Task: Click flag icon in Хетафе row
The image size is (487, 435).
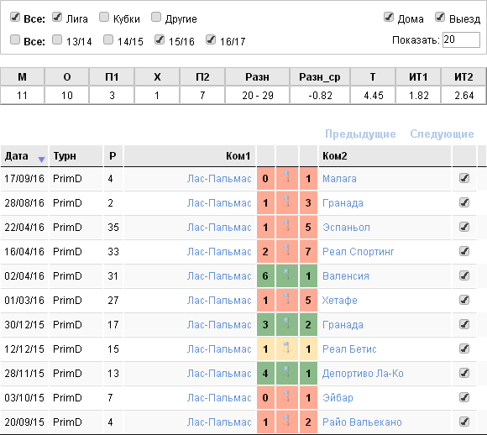Action: [287, 300]
